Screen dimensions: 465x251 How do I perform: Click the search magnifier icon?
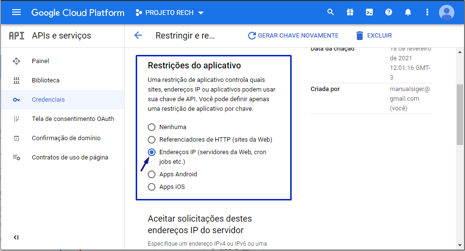pyautogui.click(x=330, y=12)
